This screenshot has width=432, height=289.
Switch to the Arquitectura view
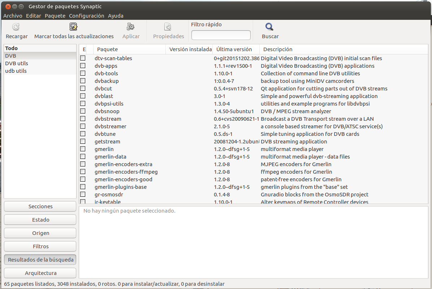click(x=40, y=273)
